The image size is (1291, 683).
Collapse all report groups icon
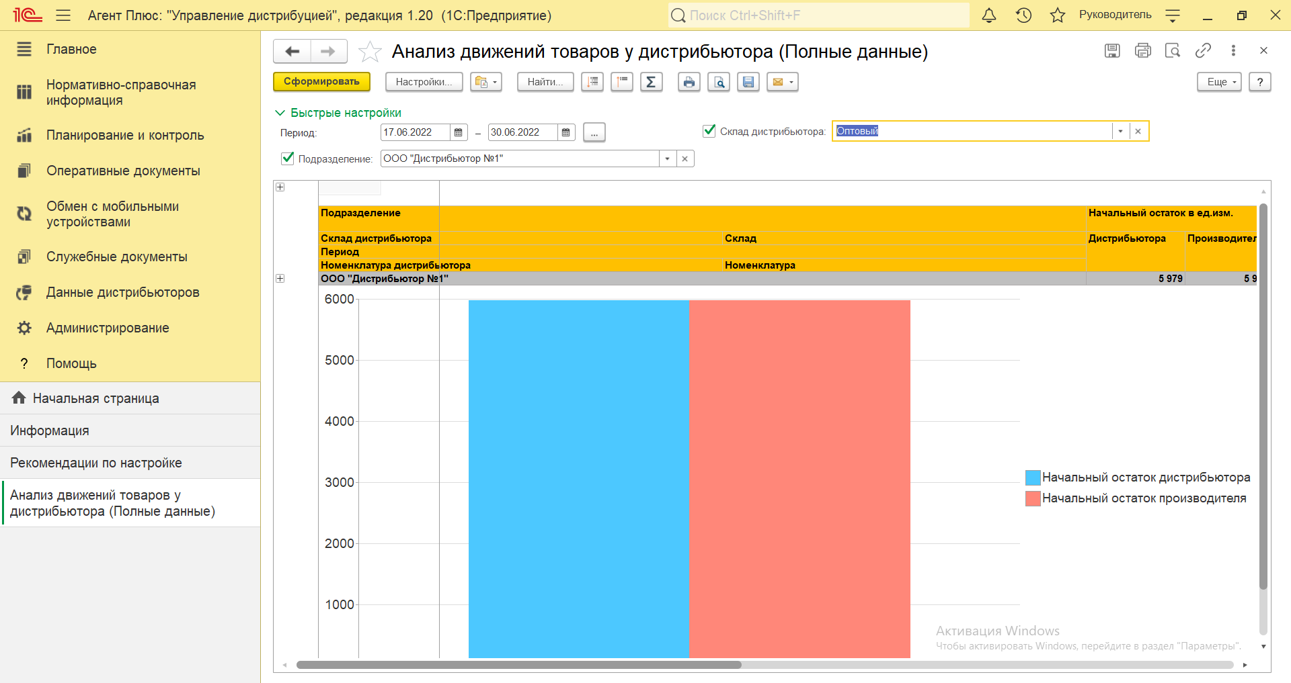(x=622, y=82)
